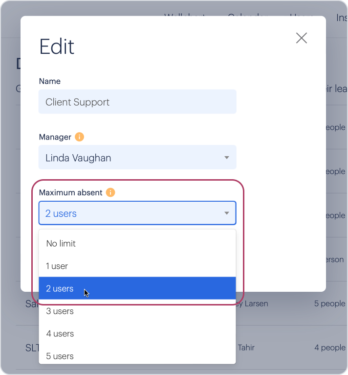Click the 5 people entry behind the dialog
The width and height of the screenshot is (348, 375).
pos(329,303)
